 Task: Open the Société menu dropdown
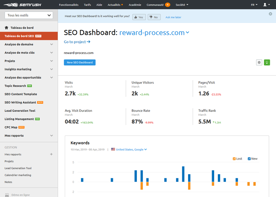pyautogui.click(x=182, y=5)
